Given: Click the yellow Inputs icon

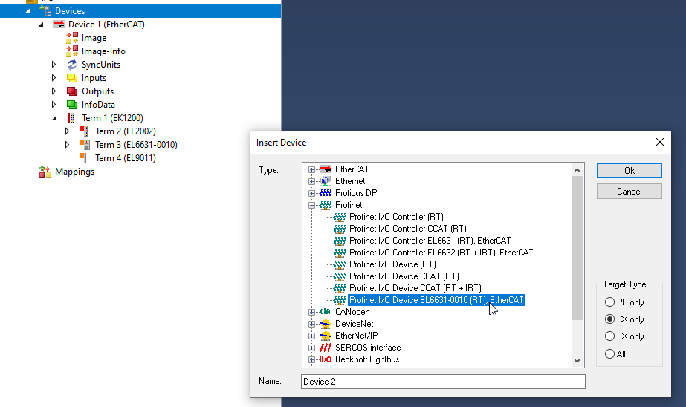Looking at the screenshot, I should [72, 78].
